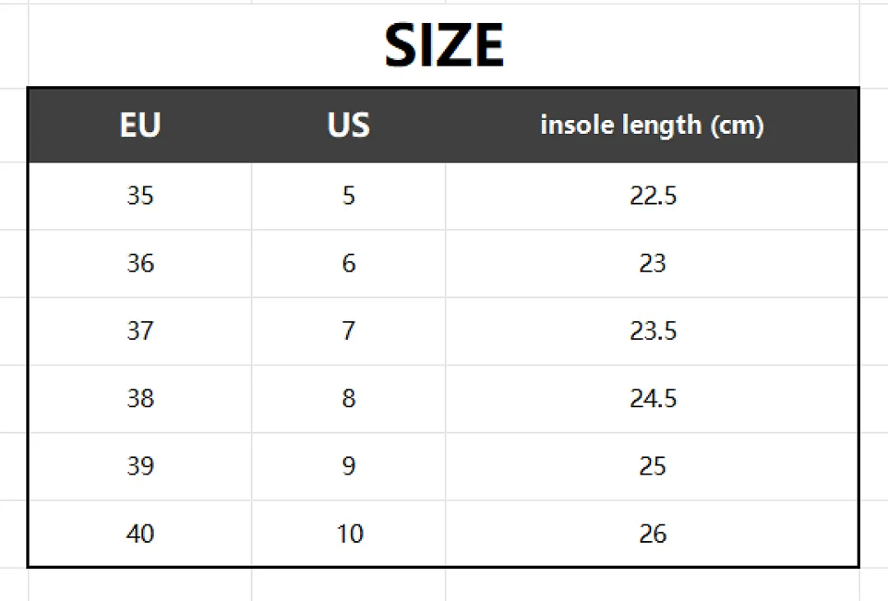Select the insole length 25 cell
Screen dimensions: 888x601
click(x=652, y=466)
